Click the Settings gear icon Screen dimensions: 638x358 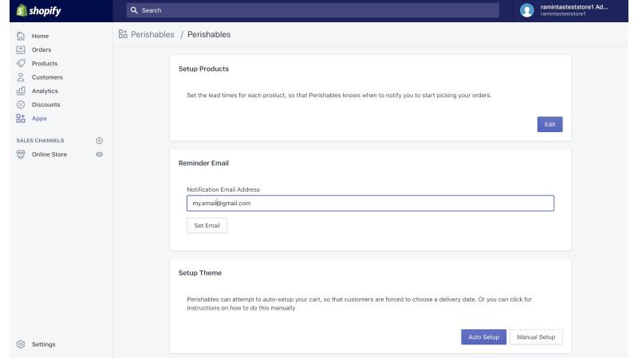coord(21,344)
